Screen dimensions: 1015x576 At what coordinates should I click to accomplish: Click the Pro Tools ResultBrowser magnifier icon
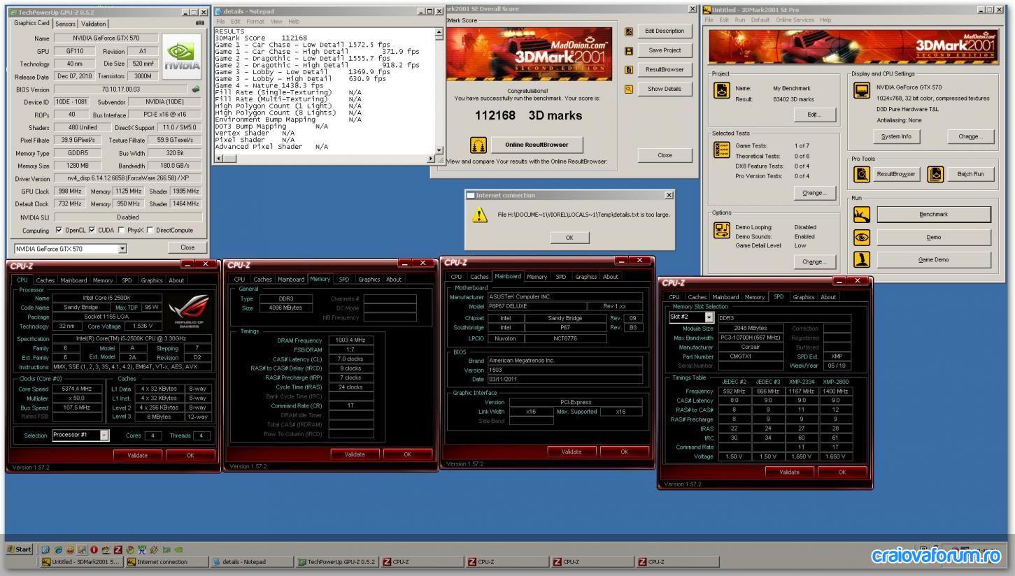pos(862,174)
